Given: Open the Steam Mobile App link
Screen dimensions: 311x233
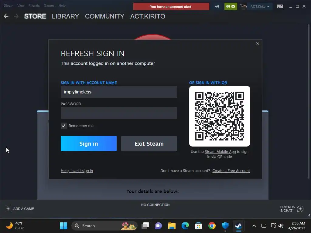Looking at the screenshot, I should click(x=220, y=152).
